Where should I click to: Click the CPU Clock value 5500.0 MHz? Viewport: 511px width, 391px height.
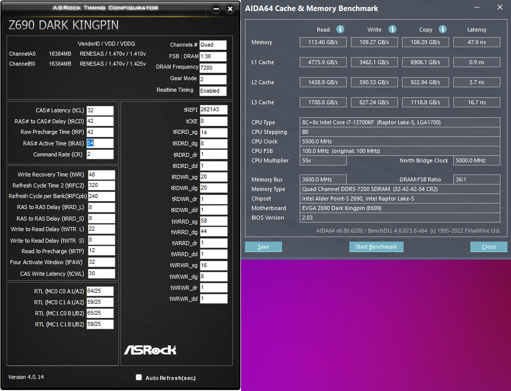tap(400, 141)
